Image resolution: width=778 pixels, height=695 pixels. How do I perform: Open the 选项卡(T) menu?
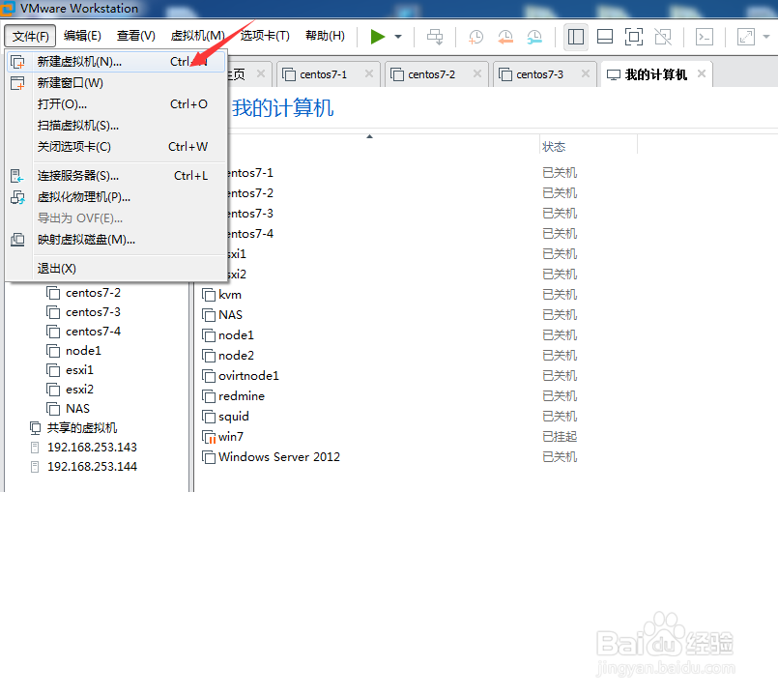265,36
